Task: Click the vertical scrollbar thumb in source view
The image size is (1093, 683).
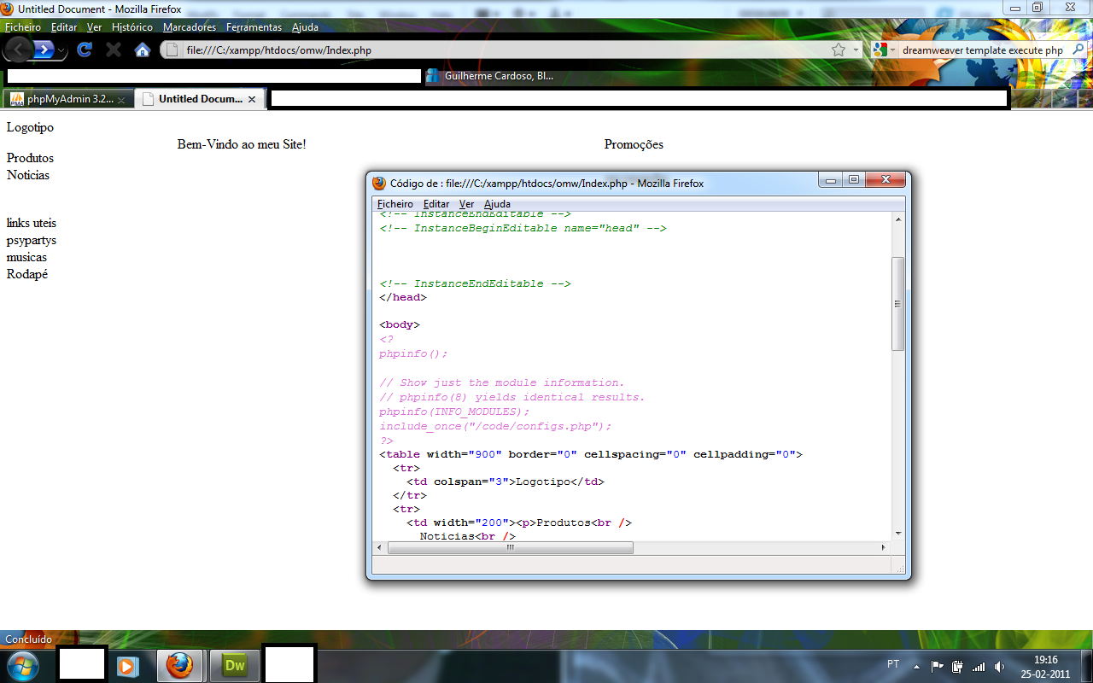Action: (897, 303)
